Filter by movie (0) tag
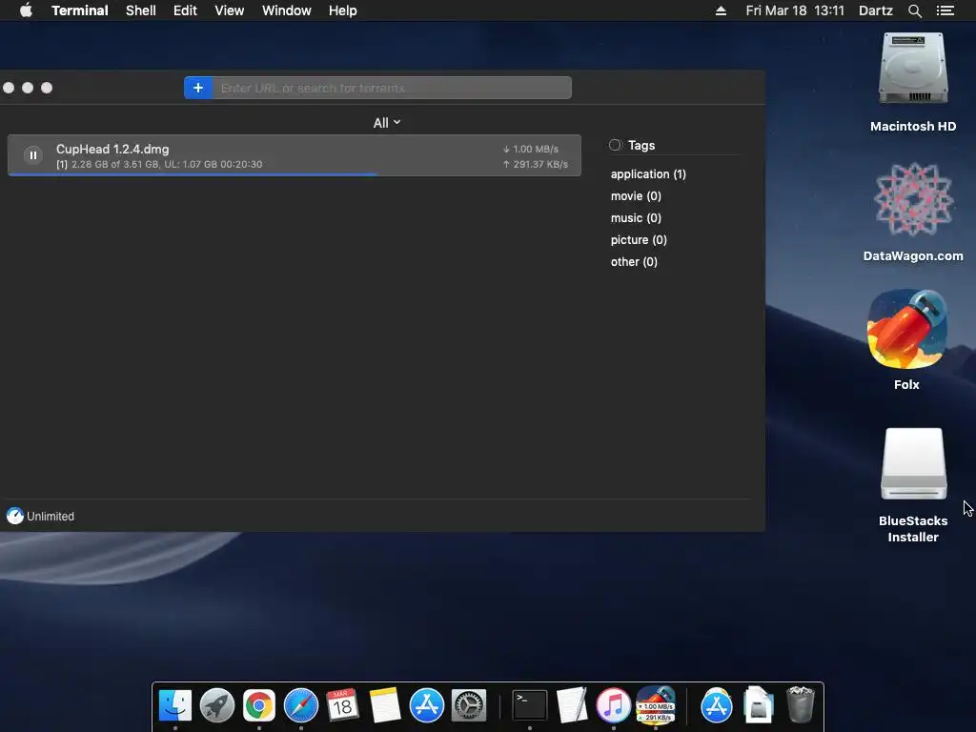This screenshot has width=976, height=732. click(636, 196)
